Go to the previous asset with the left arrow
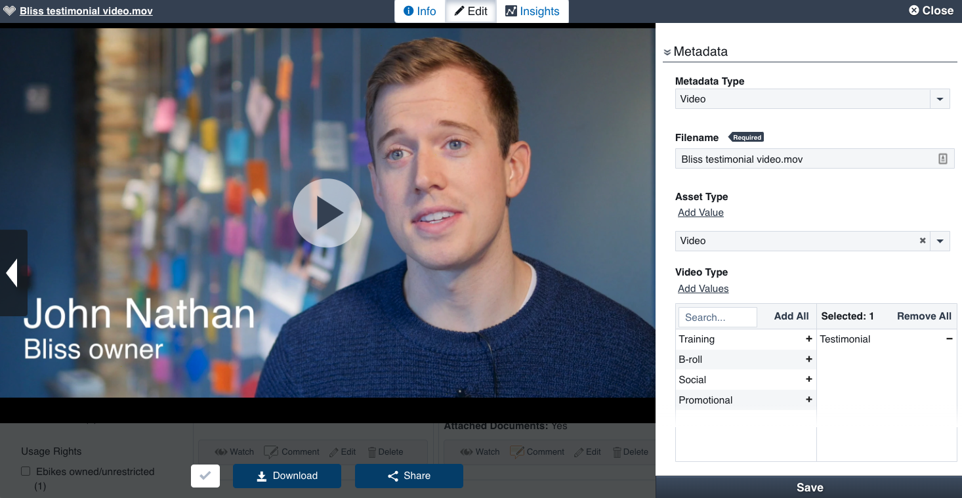The width and height of the screenshot is (962, 498). pos(13,273)
